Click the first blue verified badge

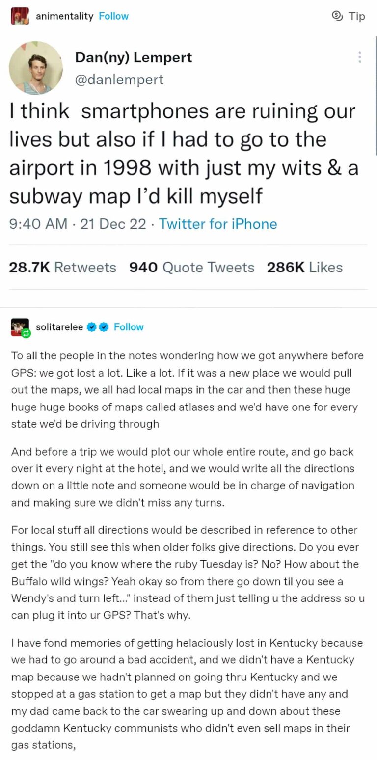92,327
